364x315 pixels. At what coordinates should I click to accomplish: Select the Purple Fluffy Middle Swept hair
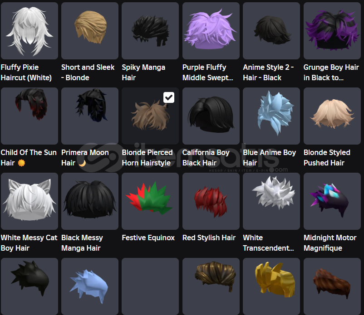[211, 31]
